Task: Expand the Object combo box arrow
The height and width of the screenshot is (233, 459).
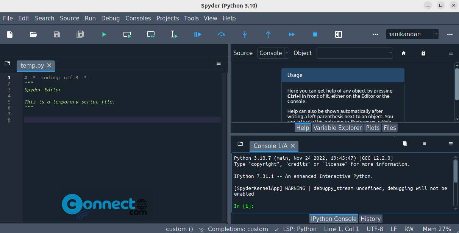Action: 390,53
